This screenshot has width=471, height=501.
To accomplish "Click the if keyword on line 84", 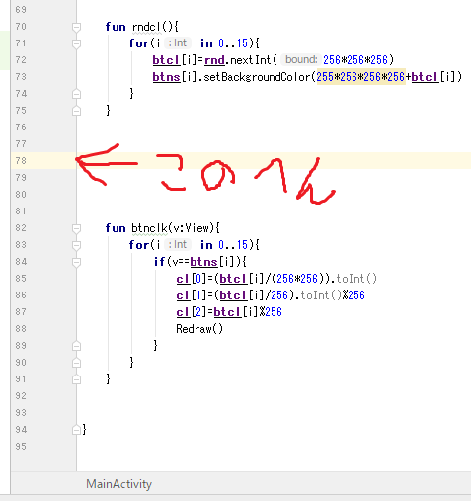I will (x=159, y=262).
